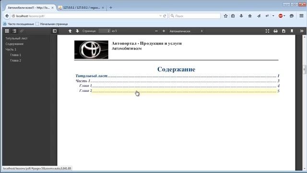Viewport: 307px width, 173px height.
Task: Zoom out the PDF document
Action: (156, 31)
